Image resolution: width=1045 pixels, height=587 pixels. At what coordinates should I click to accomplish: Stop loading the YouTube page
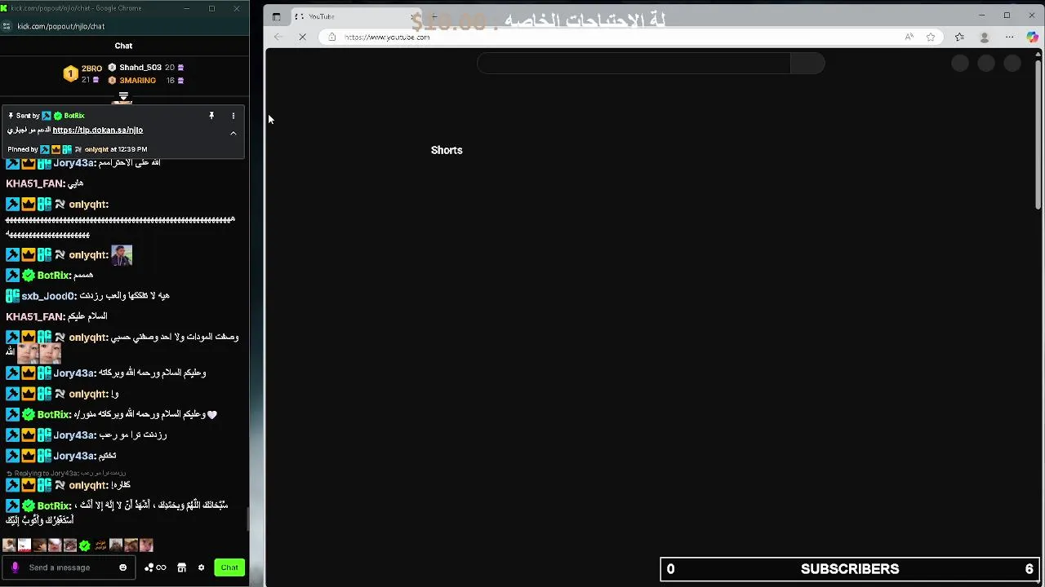302,37
